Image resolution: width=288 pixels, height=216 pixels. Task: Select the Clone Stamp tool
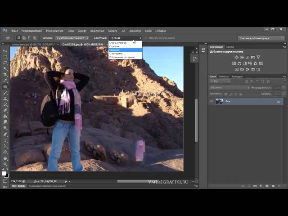pyautogui.click(x=5, y=99)
